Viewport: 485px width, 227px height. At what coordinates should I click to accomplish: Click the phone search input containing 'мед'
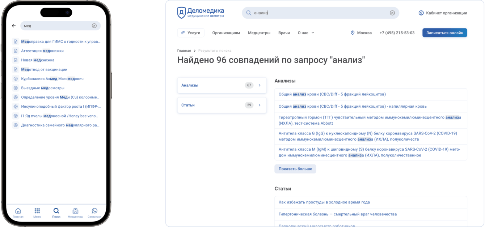coord(60,26)
